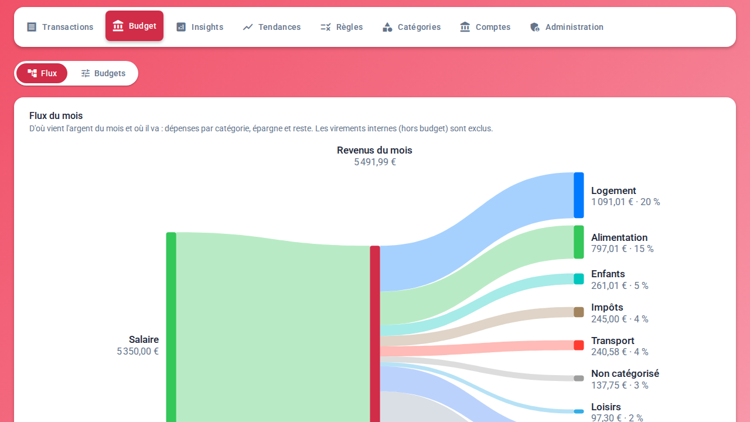The height and width of the screenshot is (422, 750).
Task: Click the value "245,00 € · 4 %"
Action: point(620,319)
